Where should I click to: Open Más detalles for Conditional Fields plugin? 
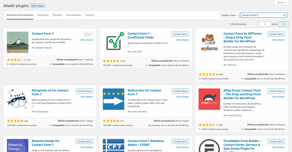(183, 40)
